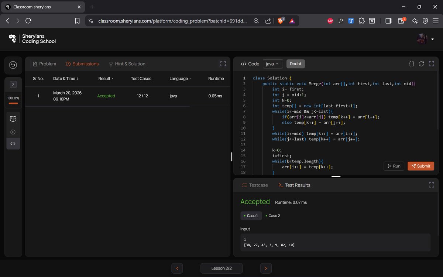The height and width of the screenshot is (277, 443).
Task: Click the Runtime column header
Action: click(216, 78)
